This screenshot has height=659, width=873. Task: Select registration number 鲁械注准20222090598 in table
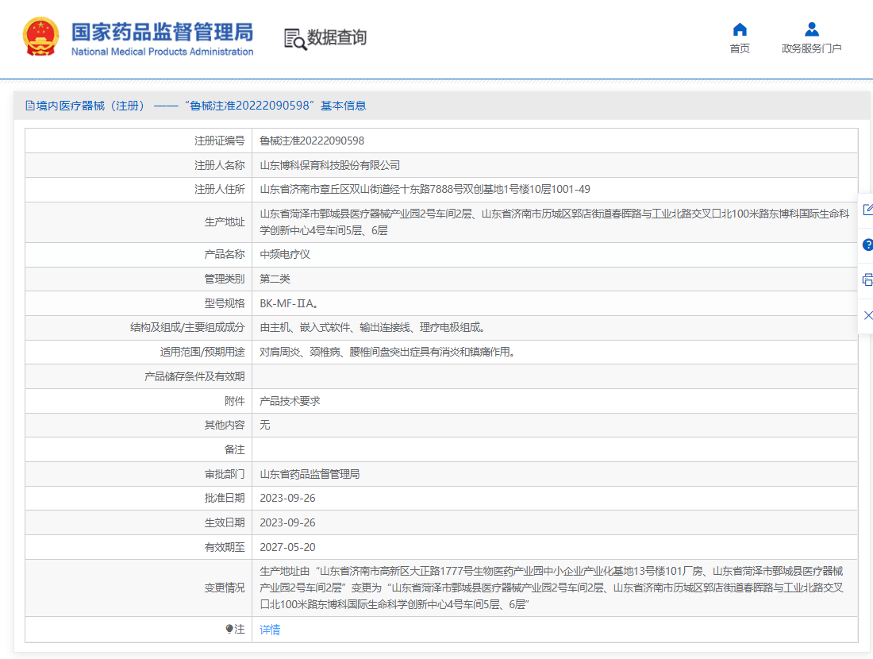pyautogui.click(x=312, y=141)
